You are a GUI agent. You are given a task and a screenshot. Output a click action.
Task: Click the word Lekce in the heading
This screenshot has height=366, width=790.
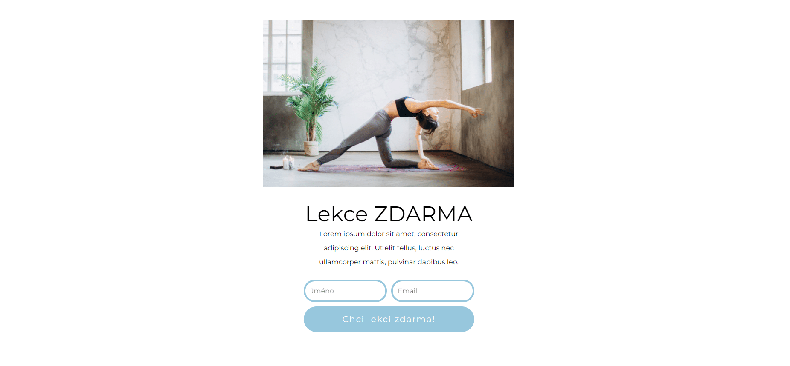[x=337, y=214]
